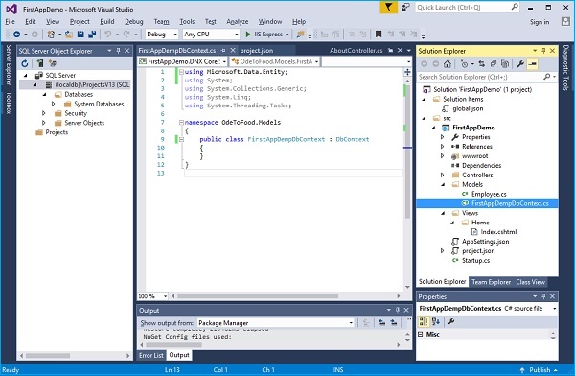Click the Navigate Backward icon
The width and height of the screenshot is (575, 376).
pos(17,35)
